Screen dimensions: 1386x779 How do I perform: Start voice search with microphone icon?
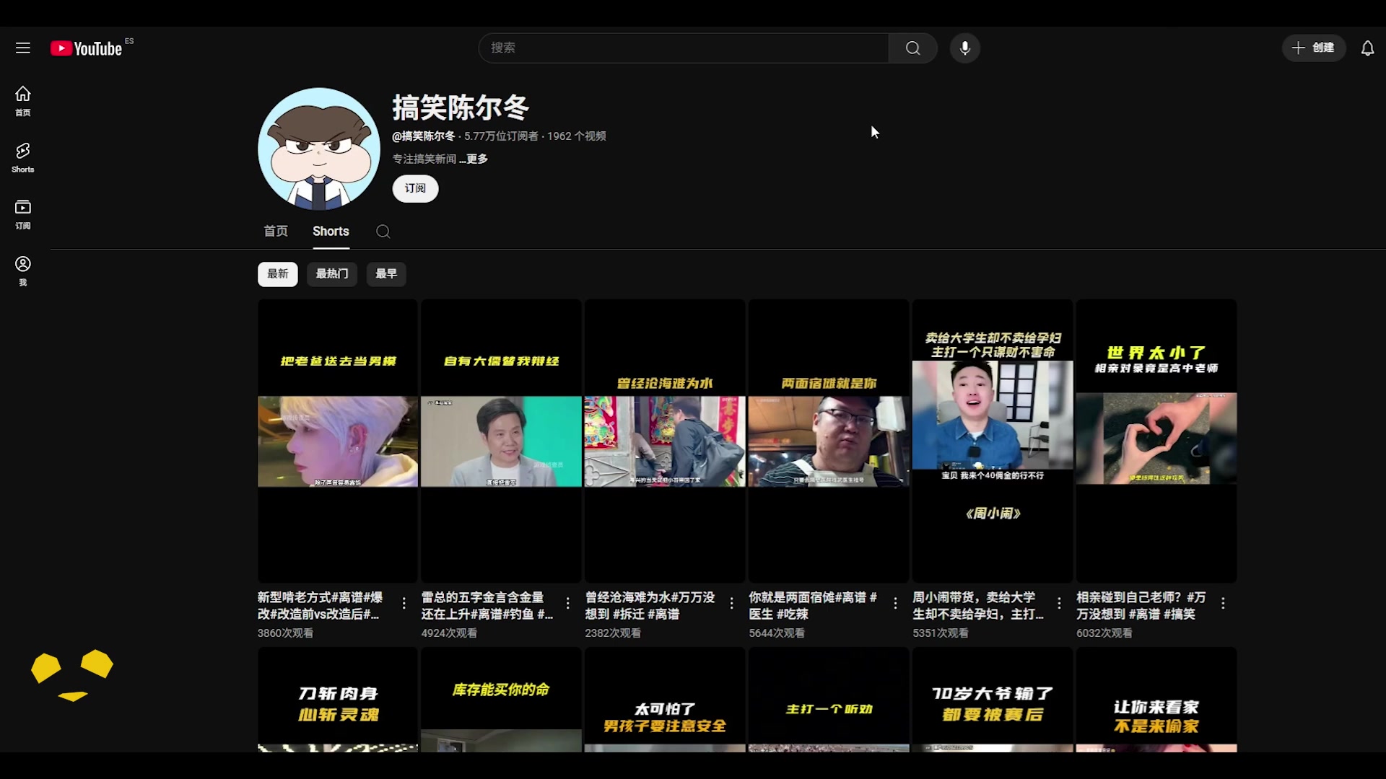click(964, 48)
